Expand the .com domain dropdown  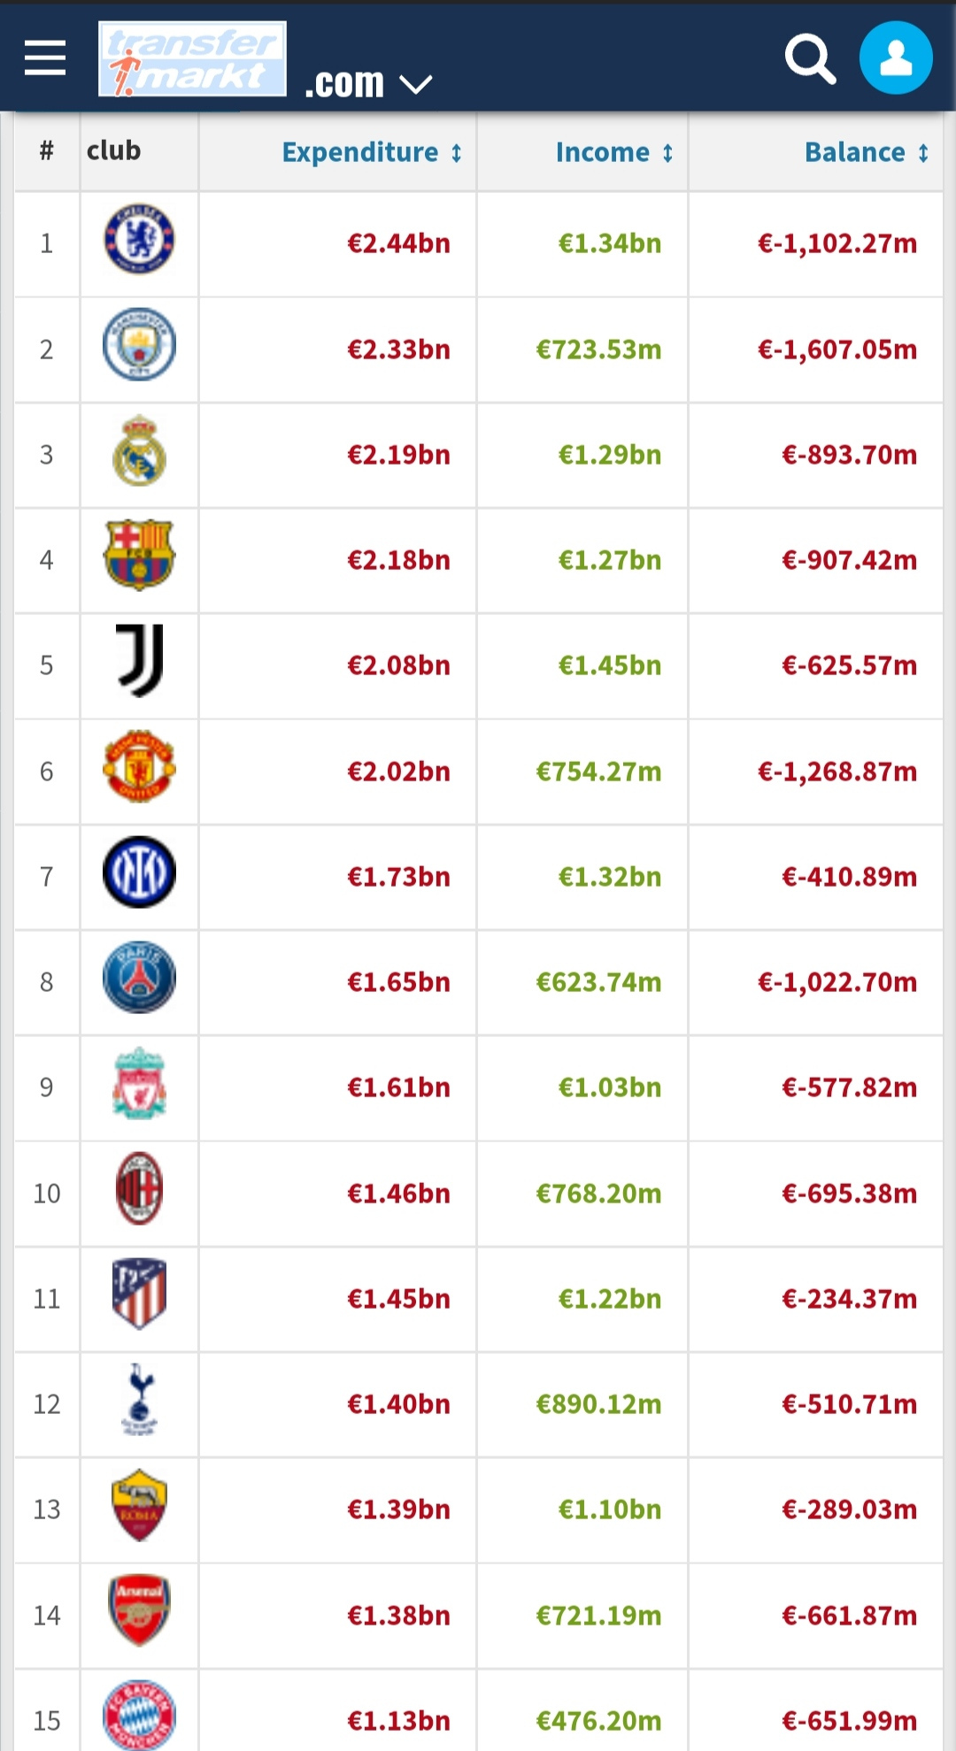pyautogui.click(x=368, y=84)
